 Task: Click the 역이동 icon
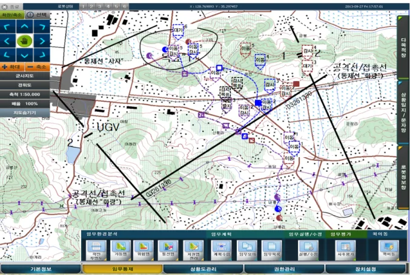coord(389,250)
